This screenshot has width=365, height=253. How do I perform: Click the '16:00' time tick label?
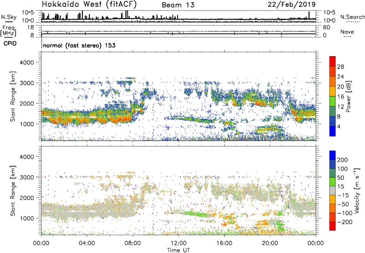[224, 243]
